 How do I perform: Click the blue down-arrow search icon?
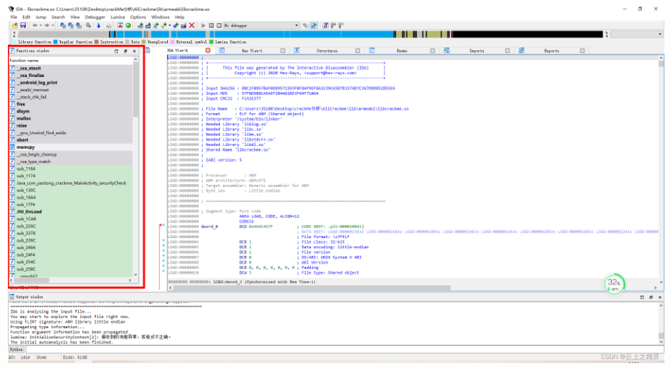pos(98,26)
